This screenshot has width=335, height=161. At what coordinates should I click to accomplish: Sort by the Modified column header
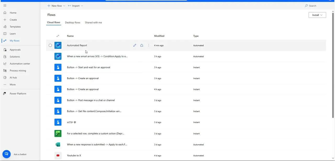pos(159,36)
